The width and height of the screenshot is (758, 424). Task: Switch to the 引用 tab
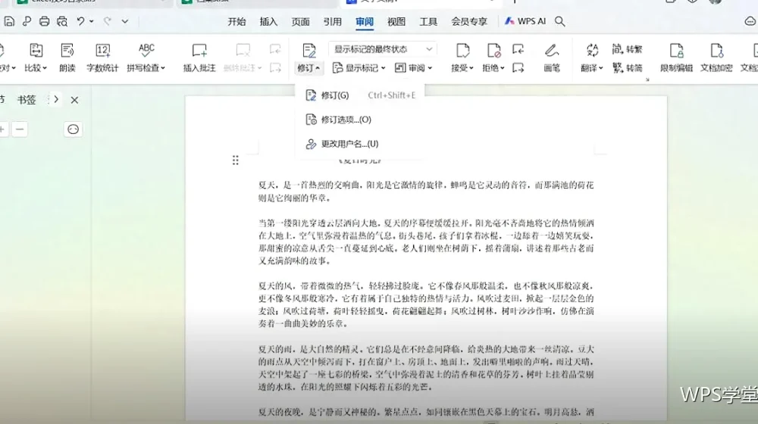(332, 22)
